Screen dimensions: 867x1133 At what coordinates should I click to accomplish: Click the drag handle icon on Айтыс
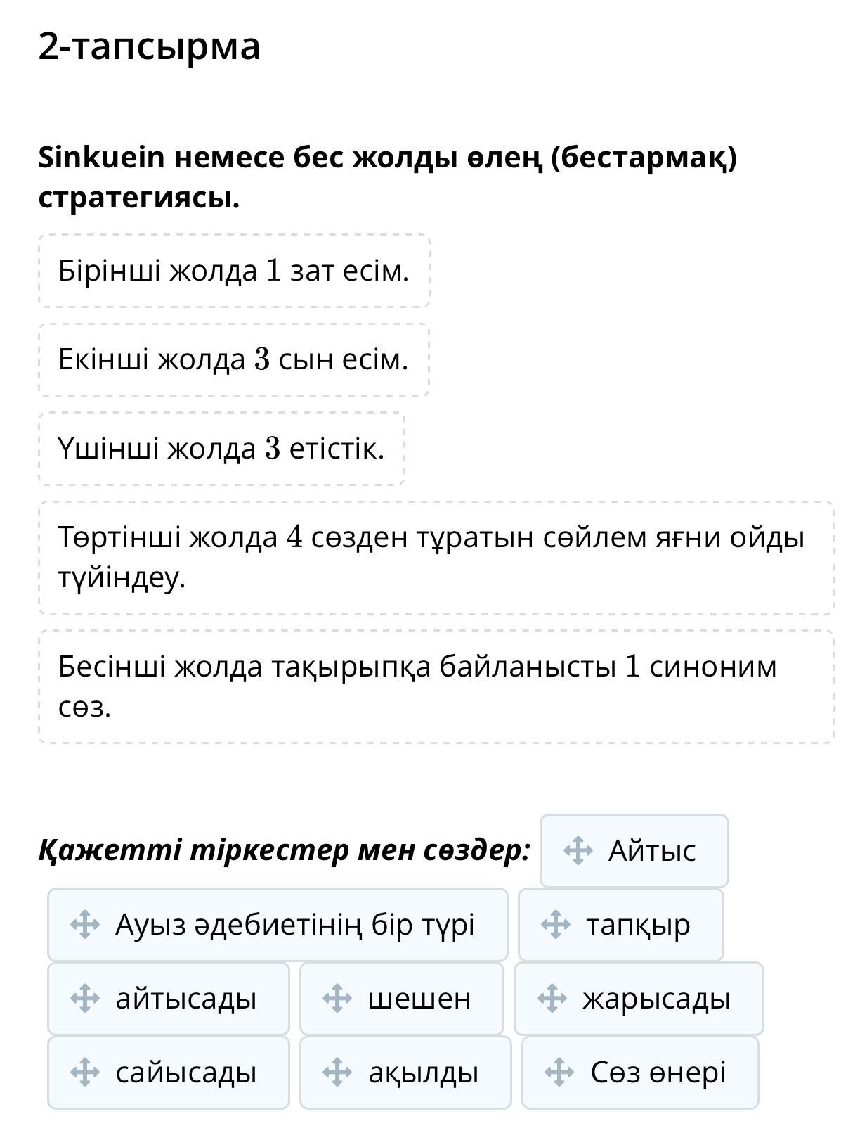[578, 850]
